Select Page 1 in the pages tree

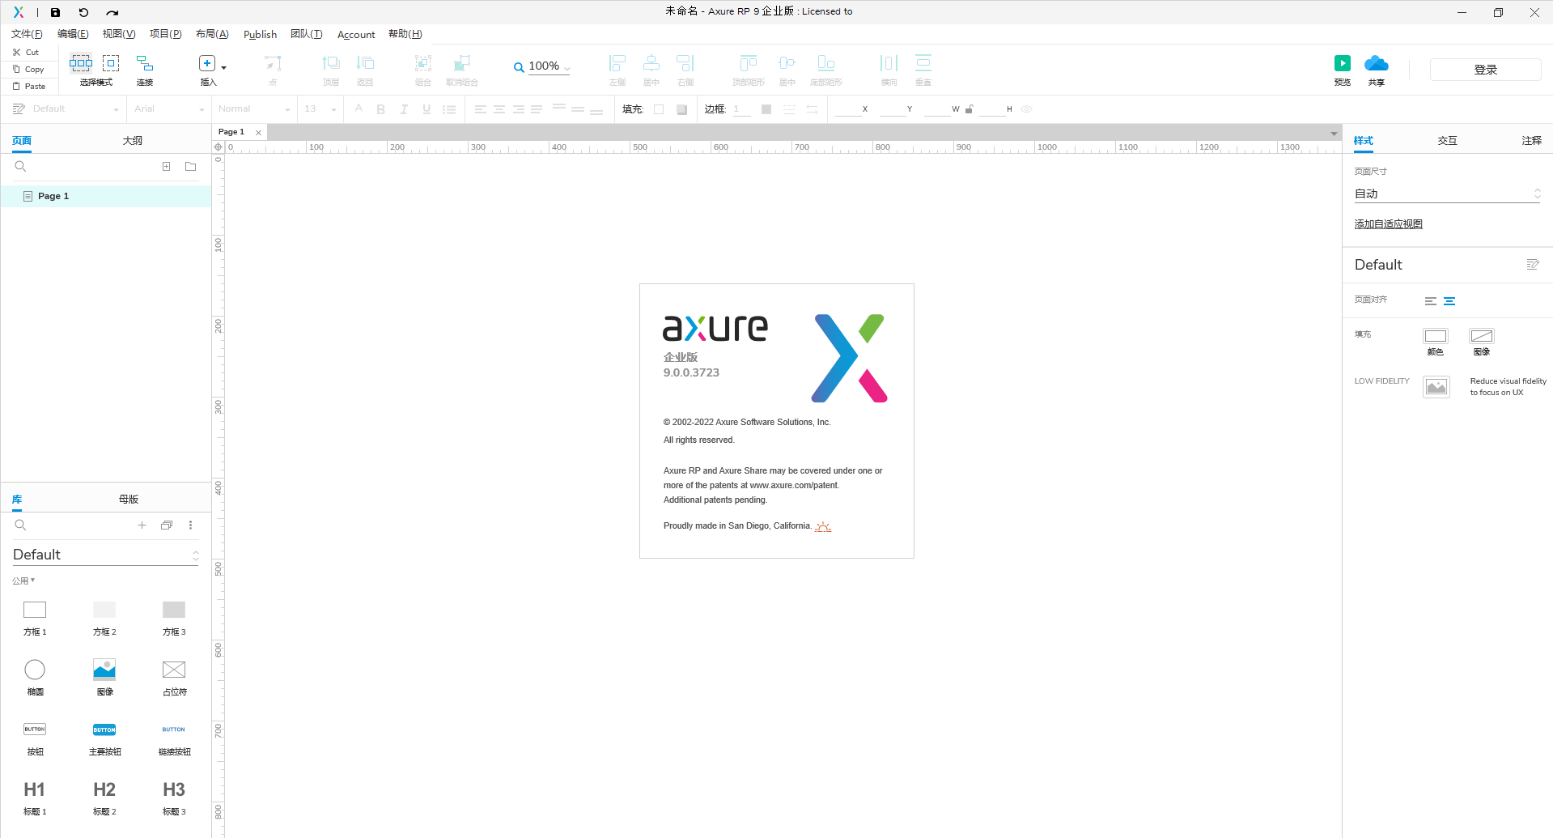click(x=106, y=196)
